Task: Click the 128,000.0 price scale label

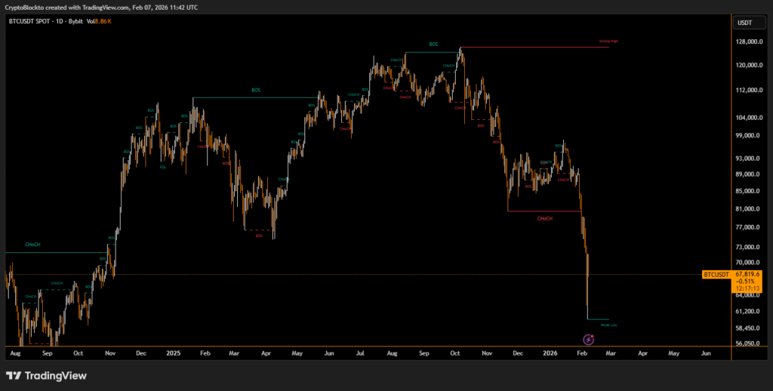Action: pyautogui.click(x=745, y=42)
